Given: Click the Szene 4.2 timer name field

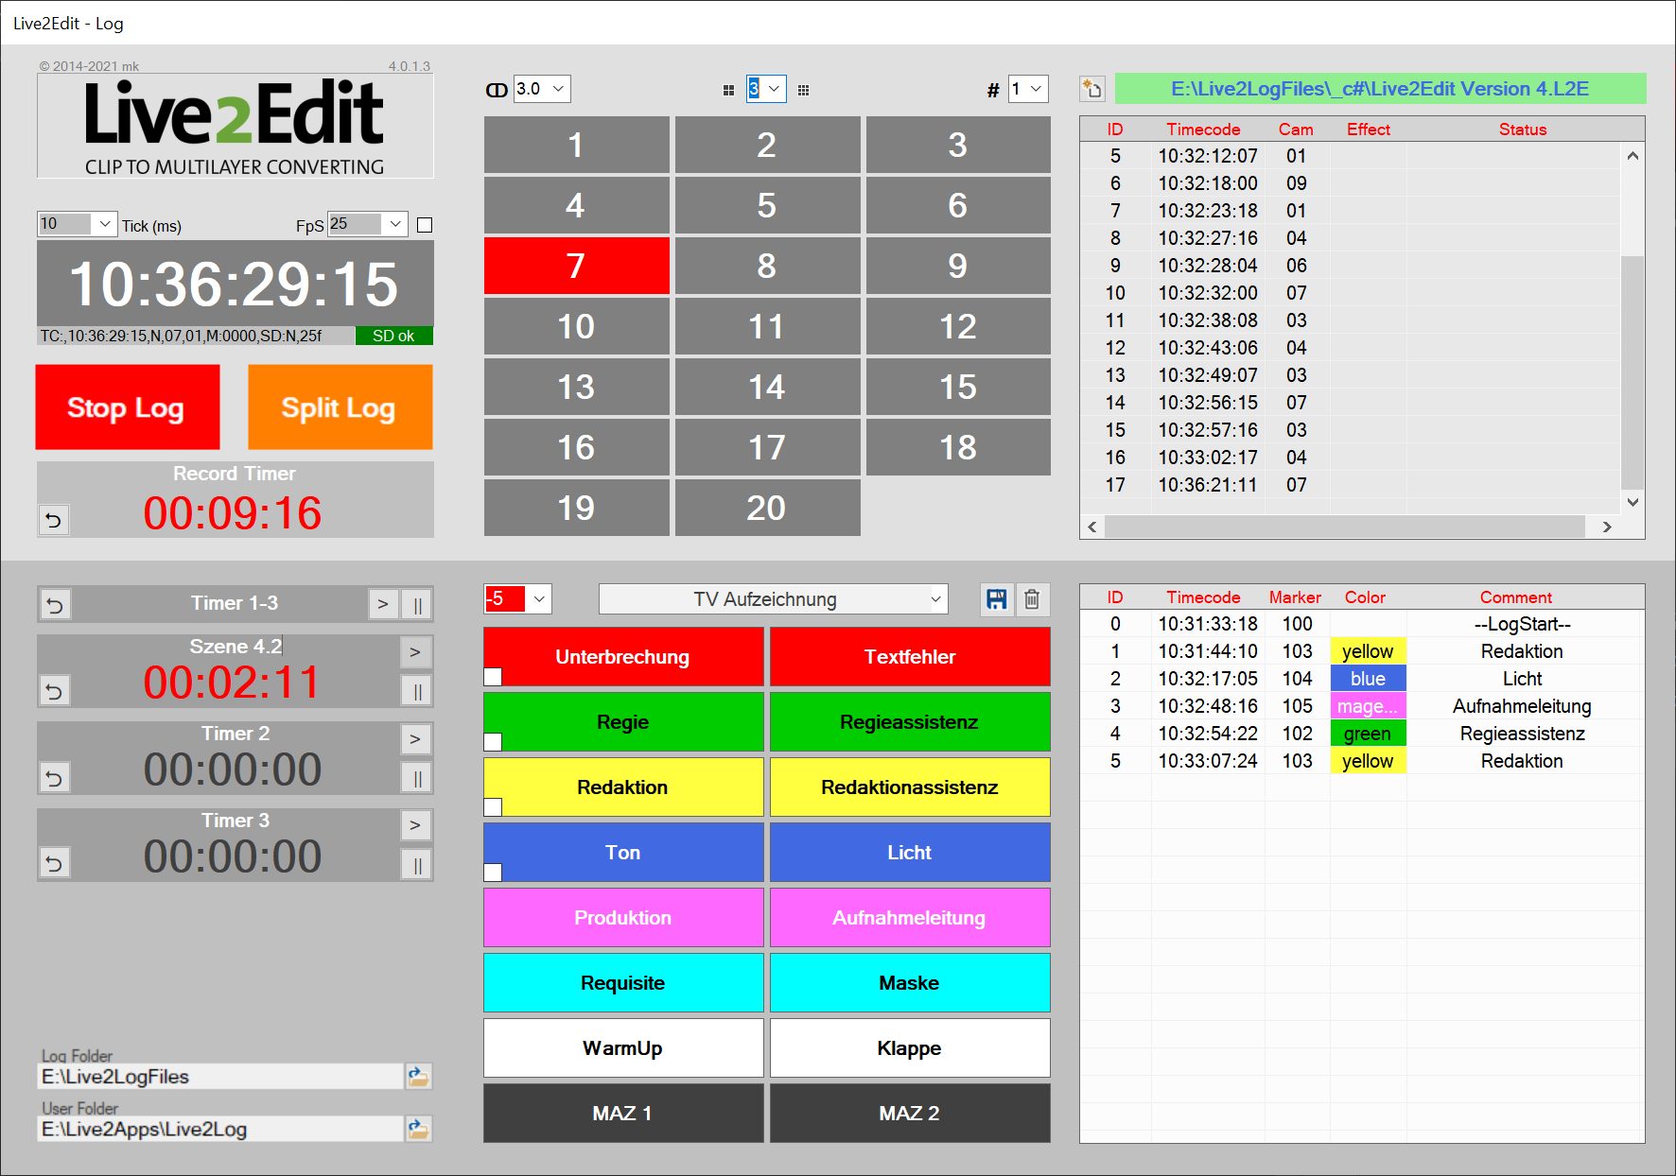Looking at the screenshot, I should (236, 647).
